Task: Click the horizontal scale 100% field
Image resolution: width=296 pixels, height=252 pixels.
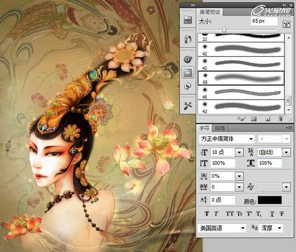Action: 270,163
